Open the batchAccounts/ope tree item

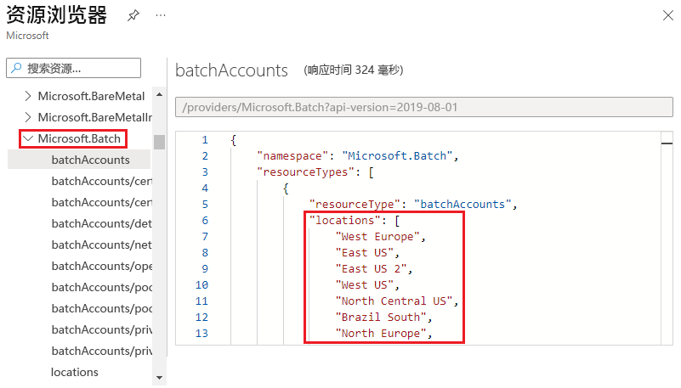pyautogui.click(x=101, y=266)
